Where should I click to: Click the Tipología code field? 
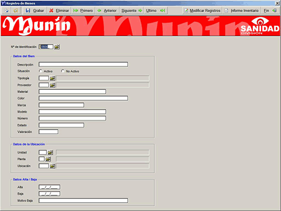[44, 78]
